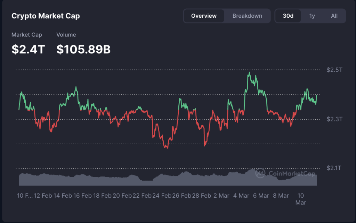The image size is (356, 223).
Task: Click the $2.3T y-axis label
Action: click(x=334, y=119)
